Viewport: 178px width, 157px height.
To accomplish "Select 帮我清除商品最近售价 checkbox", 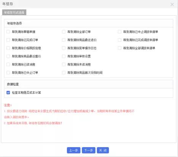I will (x=8, y=56).
